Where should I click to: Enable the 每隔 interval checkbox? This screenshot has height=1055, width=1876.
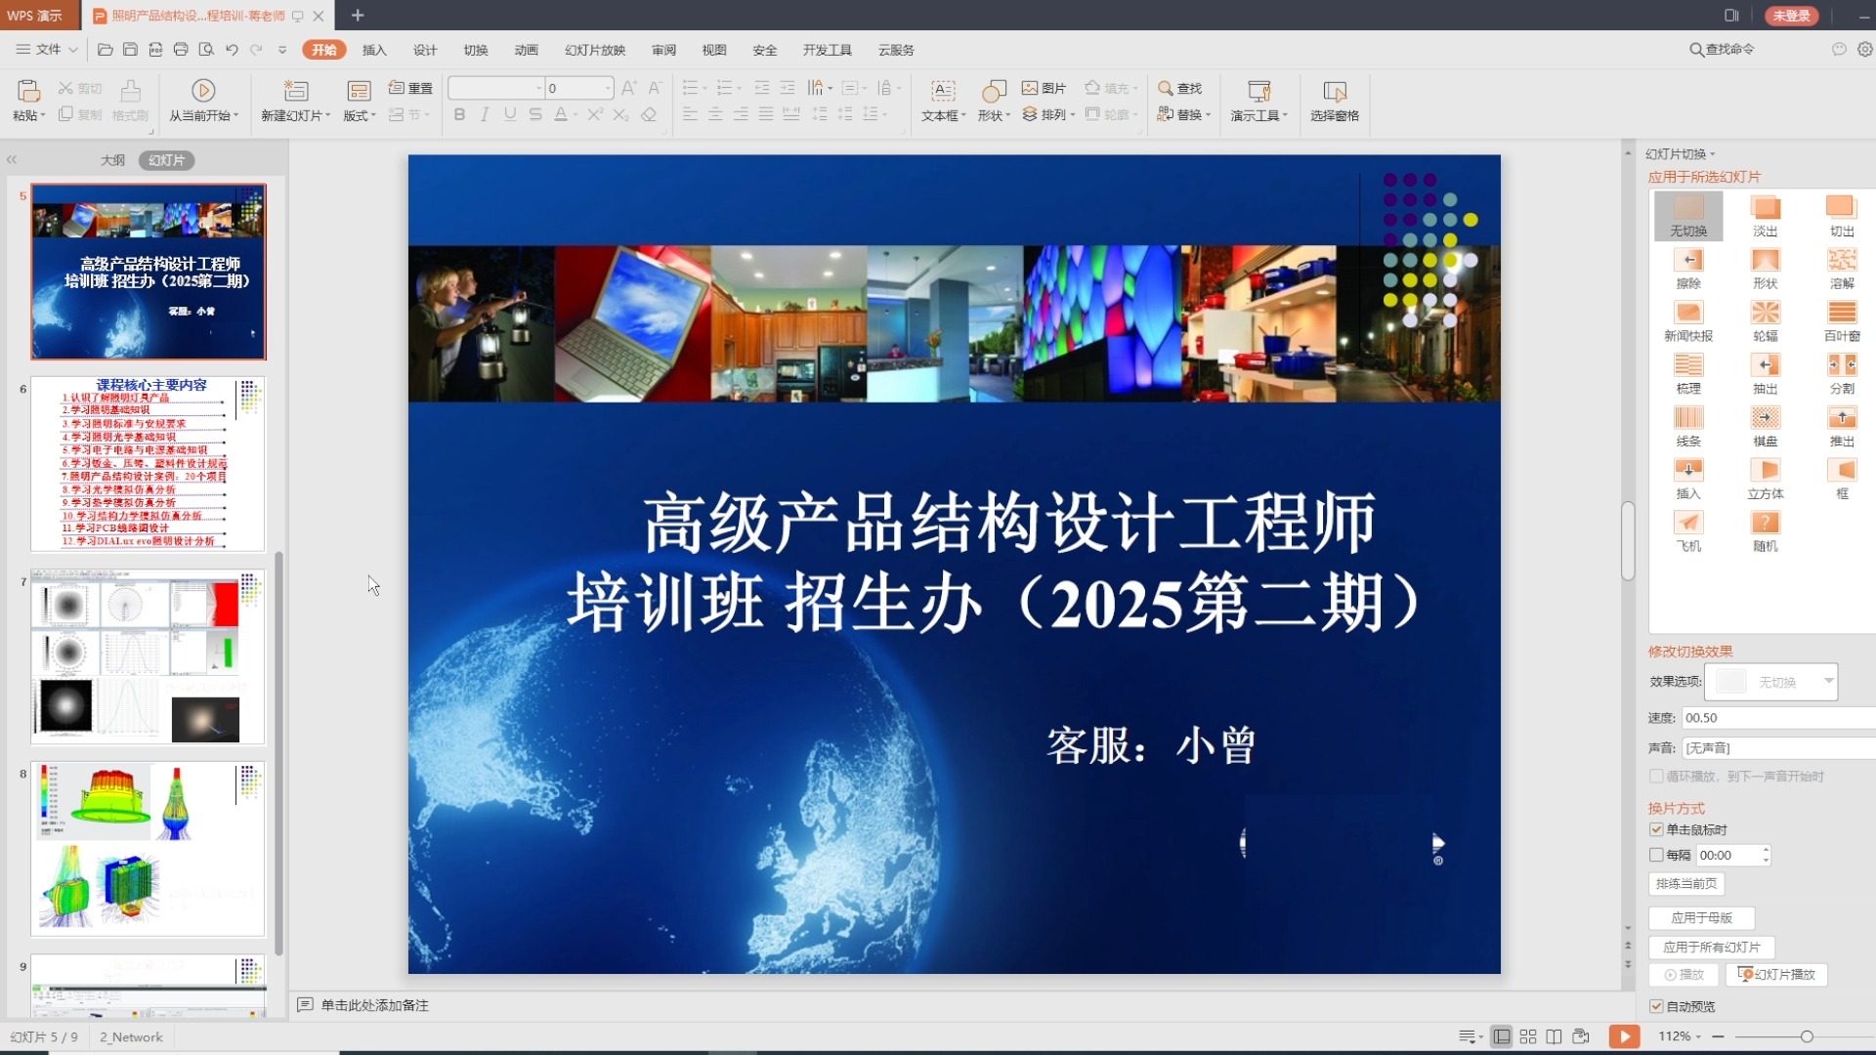(x=1656, y=855)
